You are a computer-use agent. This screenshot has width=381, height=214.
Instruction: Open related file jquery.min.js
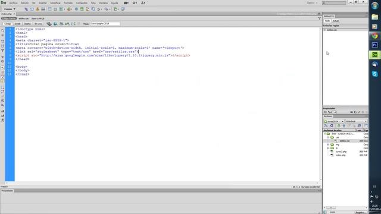click(38, 18)
